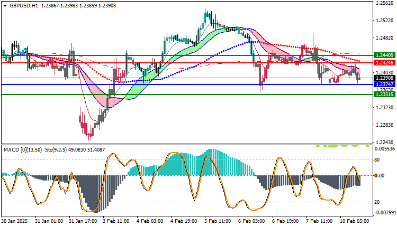Viewport: 397px width, 227px height.
Task: Click the 1.25620 price axis value
Action: [x=385, y=3]
